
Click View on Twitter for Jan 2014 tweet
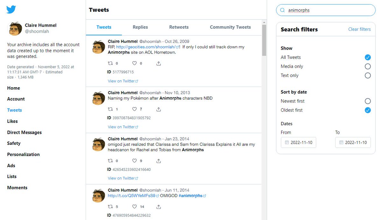coord(123,178)
